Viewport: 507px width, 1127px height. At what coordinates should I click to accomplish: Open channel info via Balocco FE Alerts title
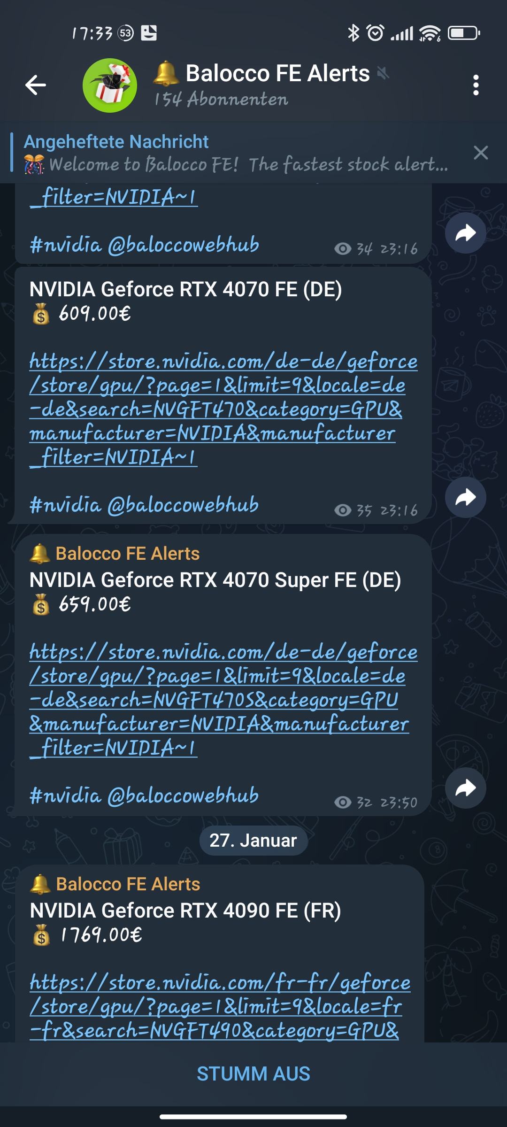coord(277,74)
